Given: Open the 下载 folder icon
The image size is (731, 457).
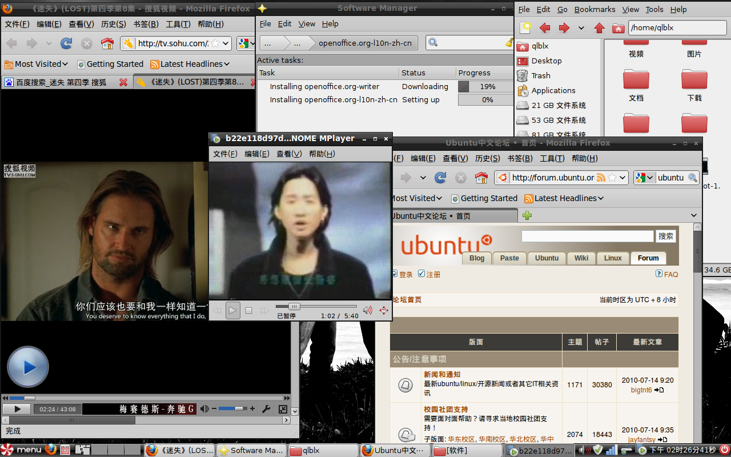Looking at the screenshot, I should (x=694, y=79).
